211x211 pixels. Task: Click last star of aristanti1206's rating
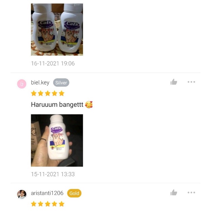click(61, 204)
